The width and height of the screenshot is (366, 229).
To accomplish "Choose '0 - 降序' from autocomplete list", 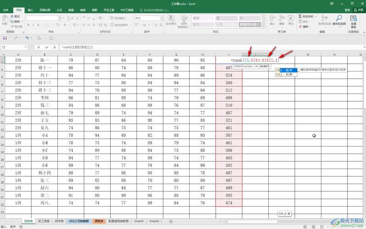I will [286, 70].
